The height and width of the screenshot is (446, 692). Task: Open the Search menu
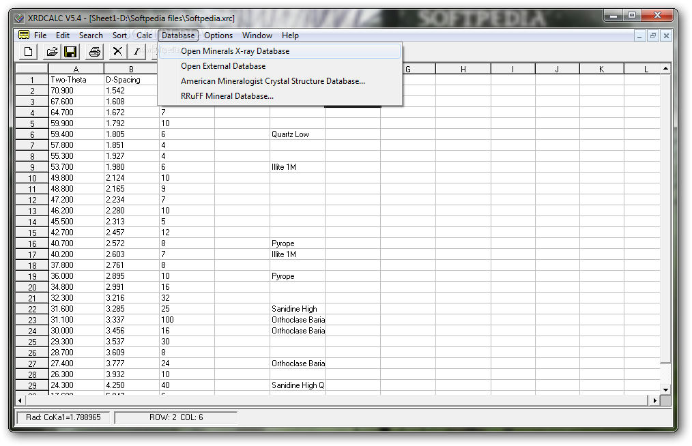tap(91, 35)
